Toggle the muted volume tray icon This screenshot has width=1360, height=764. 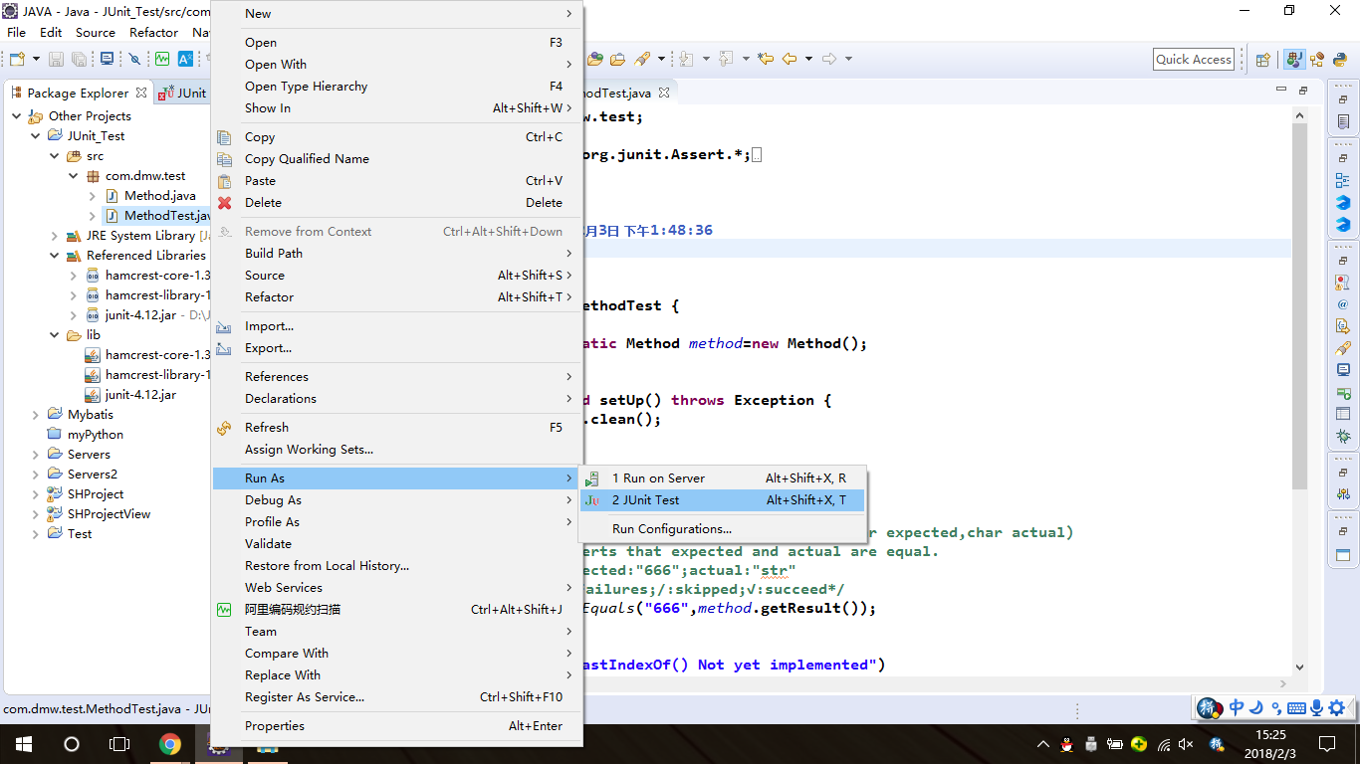[1185, 744]
